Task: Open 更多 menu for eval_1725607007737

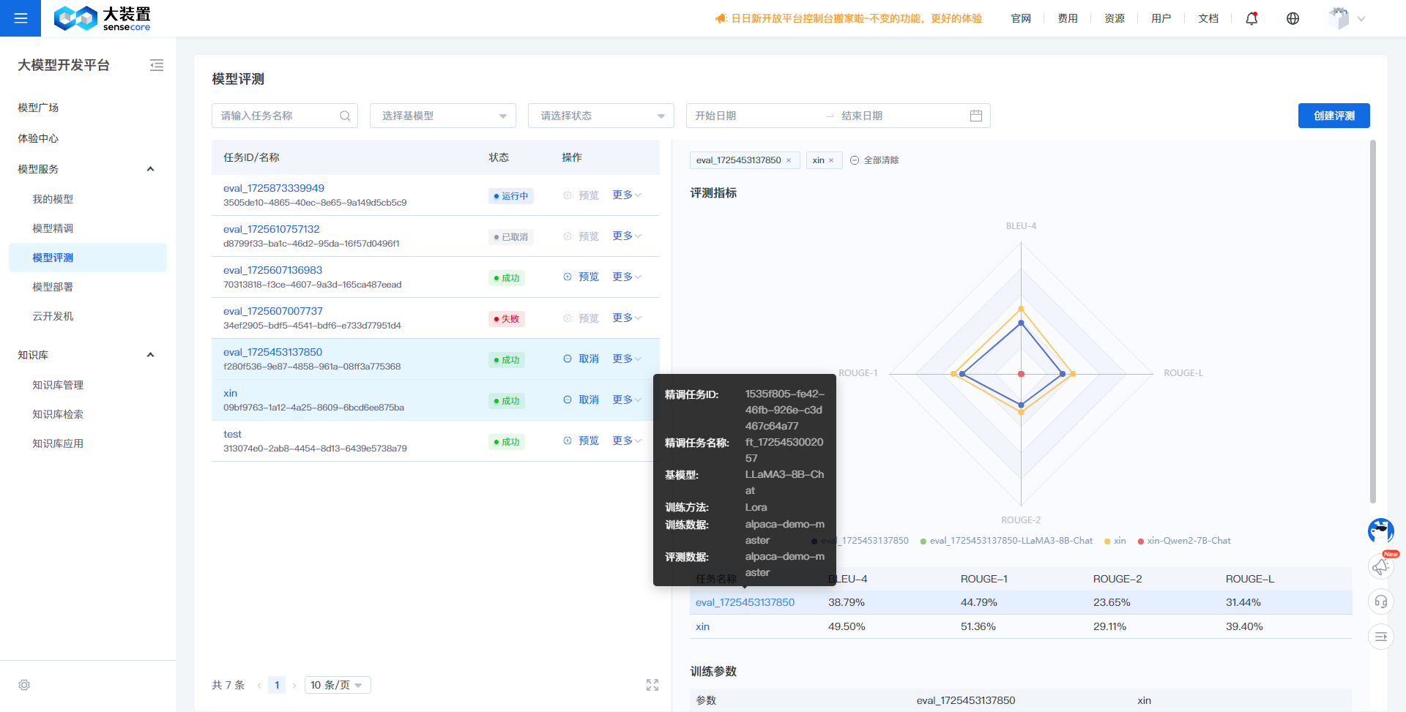Action: coord(627,318)
